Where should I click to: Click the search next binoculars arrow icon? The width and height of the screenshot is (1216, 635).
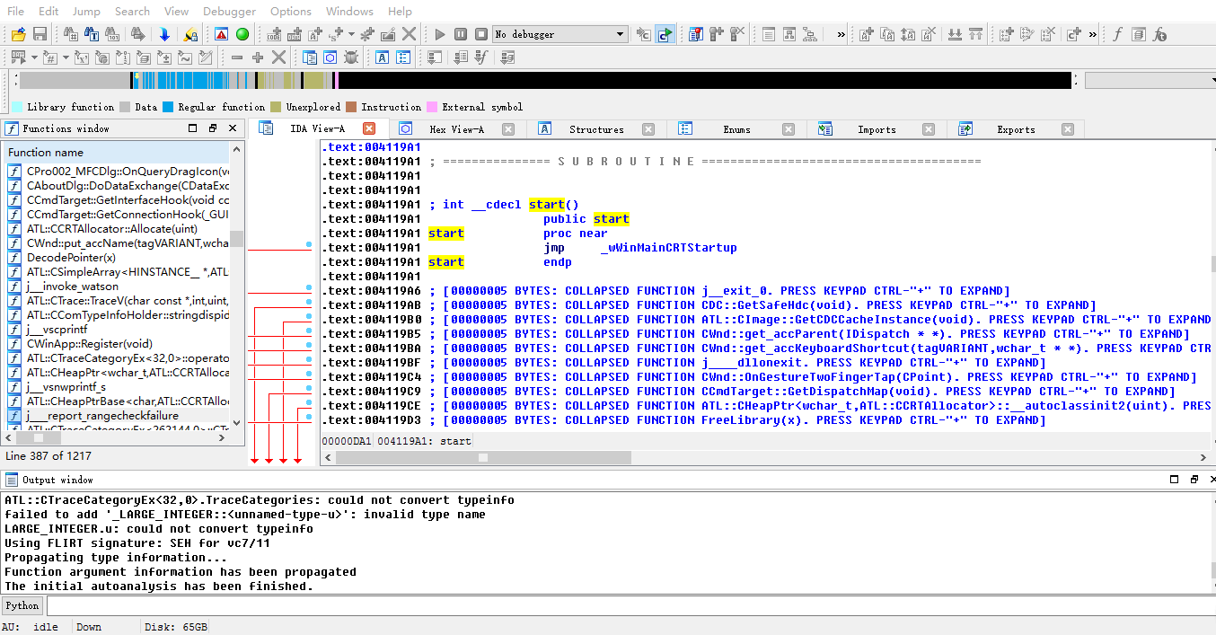point(137,34)
